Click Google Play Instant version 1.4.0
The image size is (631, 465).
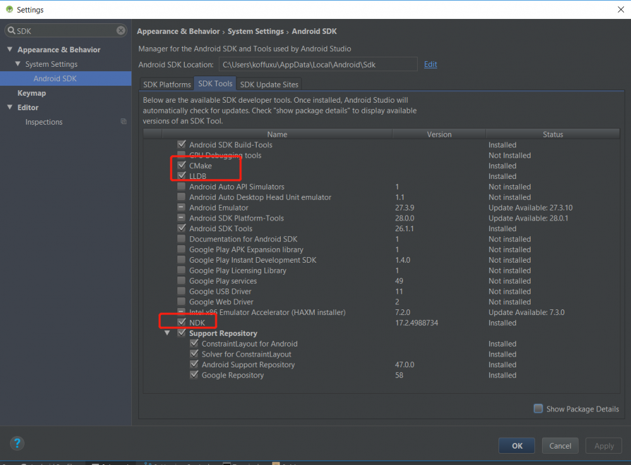coord(403,260)
